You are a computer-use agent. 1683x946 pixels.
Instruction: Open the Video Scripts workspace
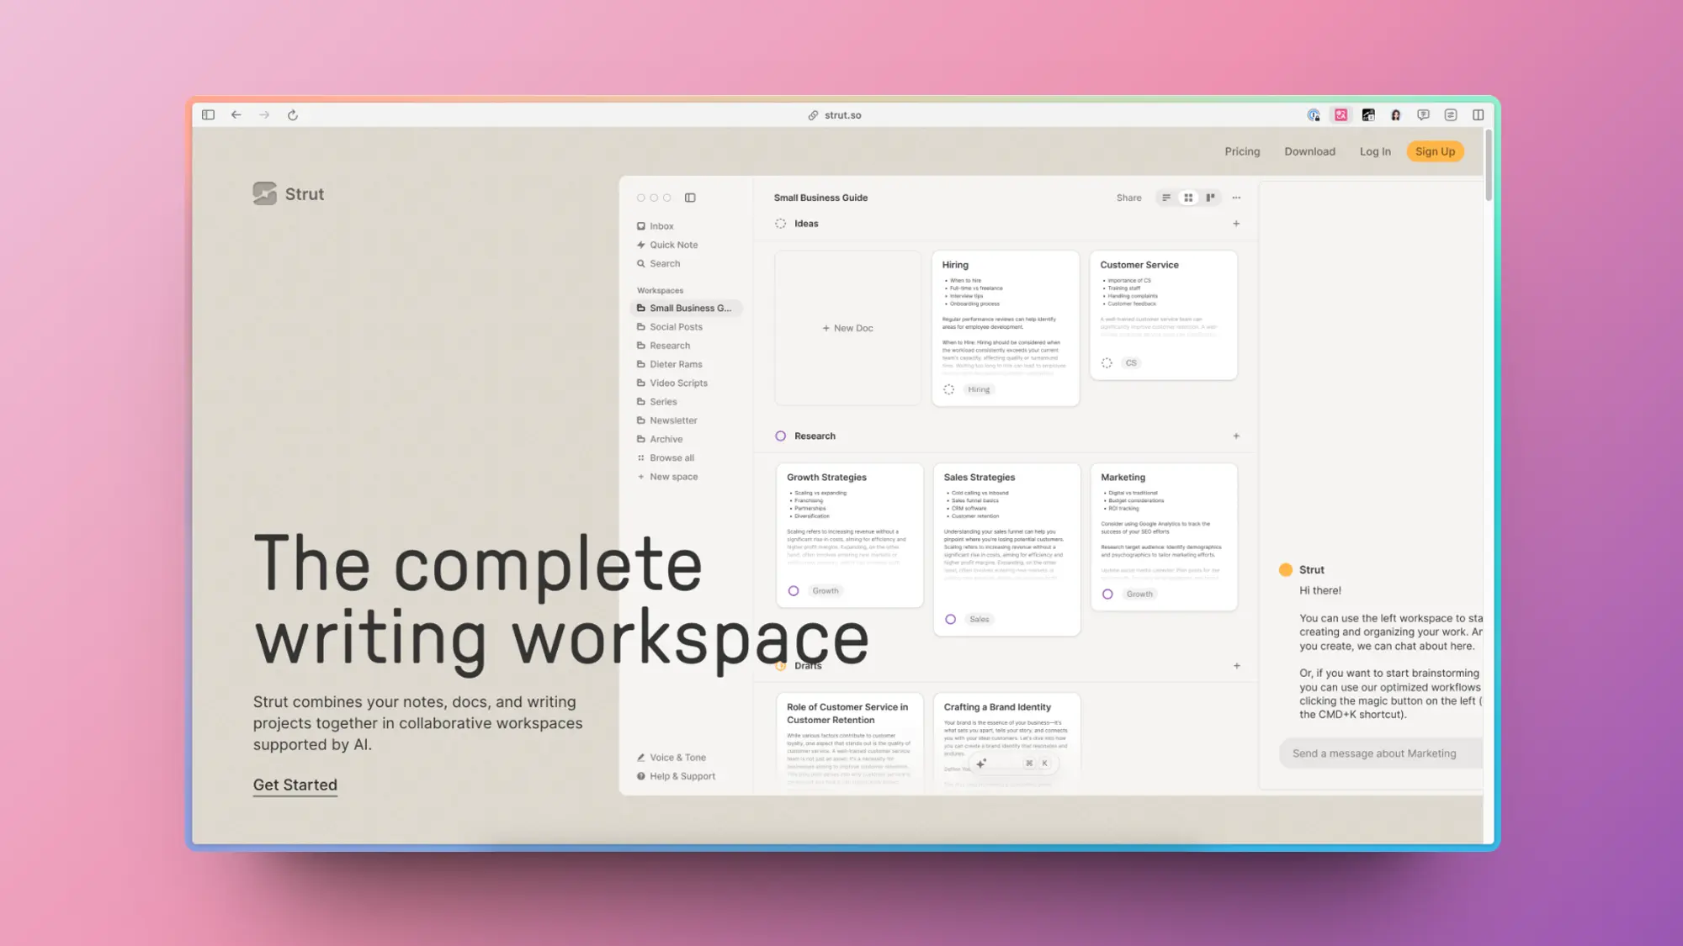pos(672,383)
